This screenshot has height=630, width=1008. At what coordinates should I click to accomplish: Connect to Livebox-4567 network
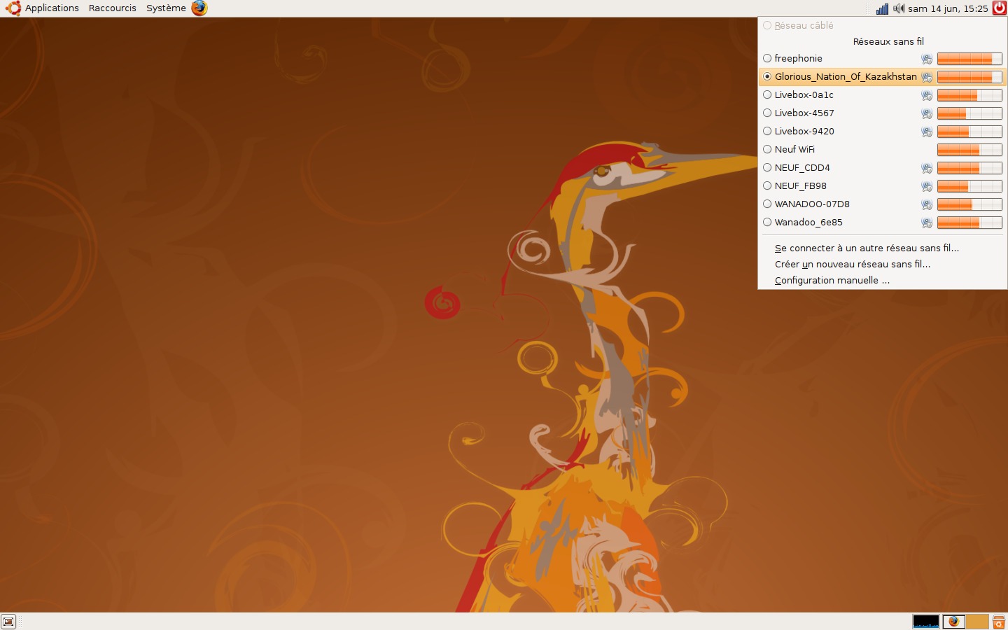pyautogui.click(x=883, y=113)
